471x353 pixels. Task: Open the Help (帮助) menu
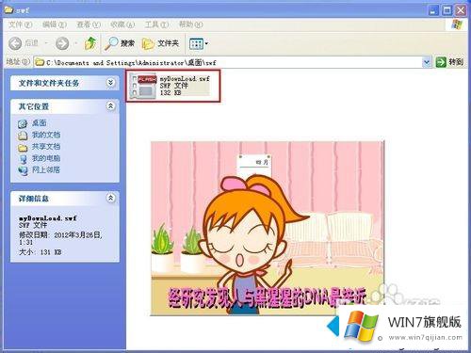click(x=190, y=24)
